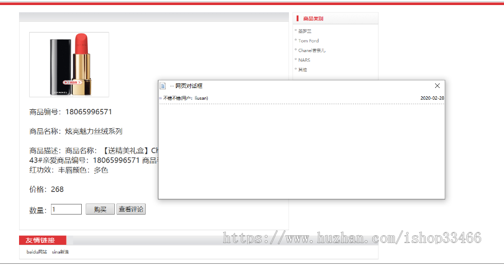Open comments with 查看评论 button
Image resolution: width=504 pixels, height=270 pixels.
(x=131, y=210)
